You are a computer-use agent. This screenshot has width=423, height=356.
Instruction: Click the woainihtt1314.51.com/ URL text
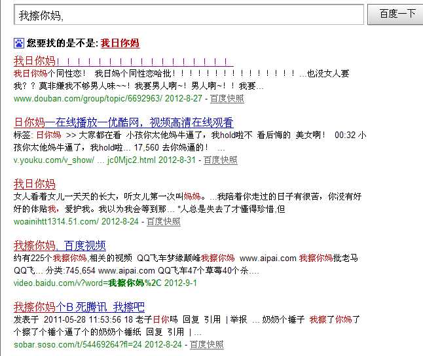pos(56,221)
